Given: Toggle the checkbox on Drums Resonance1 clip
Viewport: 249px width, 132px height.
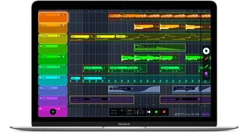Looking at the screenshot, I should pyautogui.click(x=175, y=89).
